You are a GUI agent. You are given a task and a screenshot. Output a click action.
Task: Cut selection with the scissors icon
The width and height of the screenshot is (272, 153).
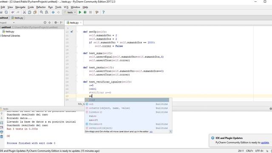tap(24, 12)
